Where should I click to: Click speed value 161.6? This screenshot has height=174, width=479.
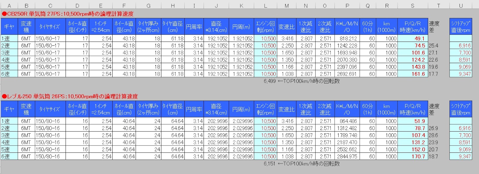coord(413,74)
